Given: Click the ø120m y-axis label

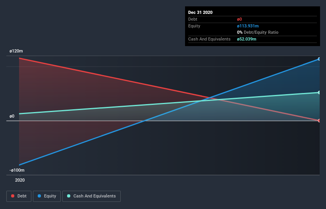Looking at the screenshot, I should click(16, 51).
